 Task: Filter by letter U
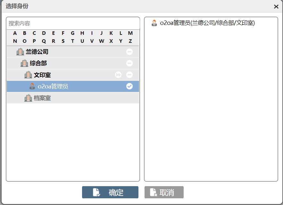(x=82, y=41)
